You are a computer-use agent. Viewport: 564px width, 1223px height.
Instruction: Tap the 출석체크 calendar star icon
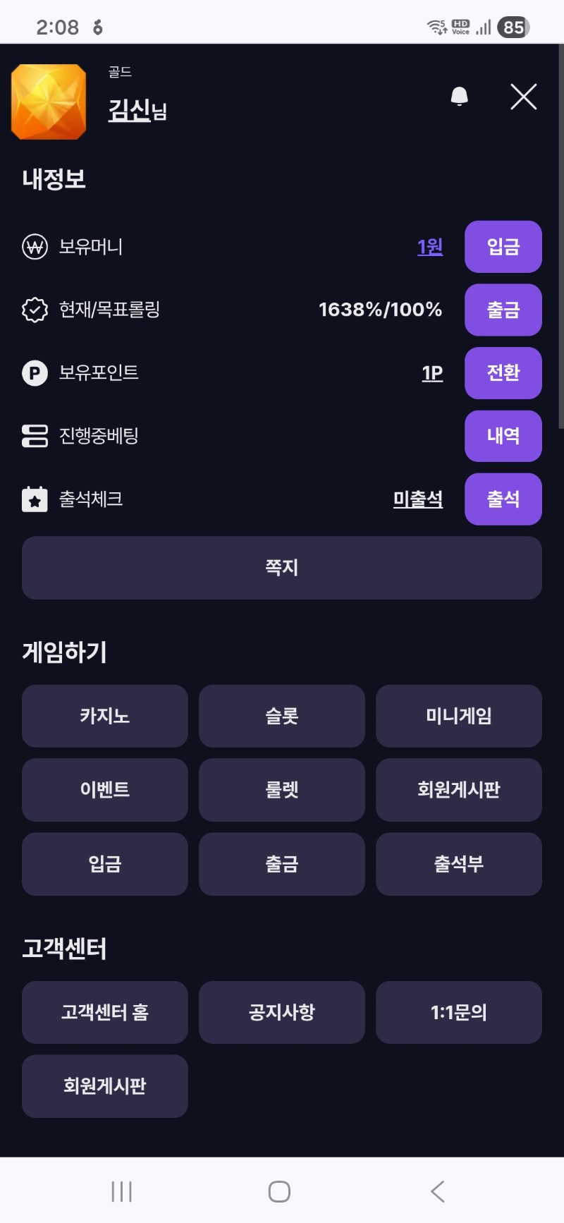(35, 499)
